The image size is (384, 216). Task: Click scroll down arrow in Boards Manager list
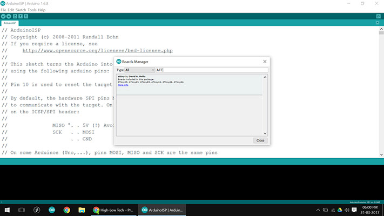pos(265,133)
